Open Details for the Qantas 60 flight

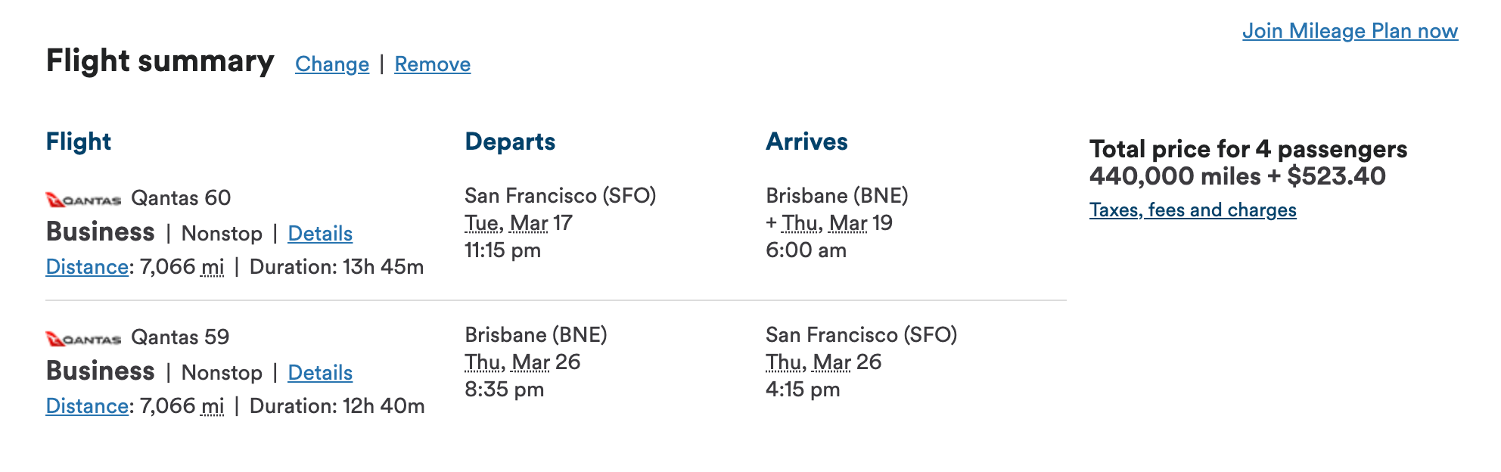coord(320,234)
